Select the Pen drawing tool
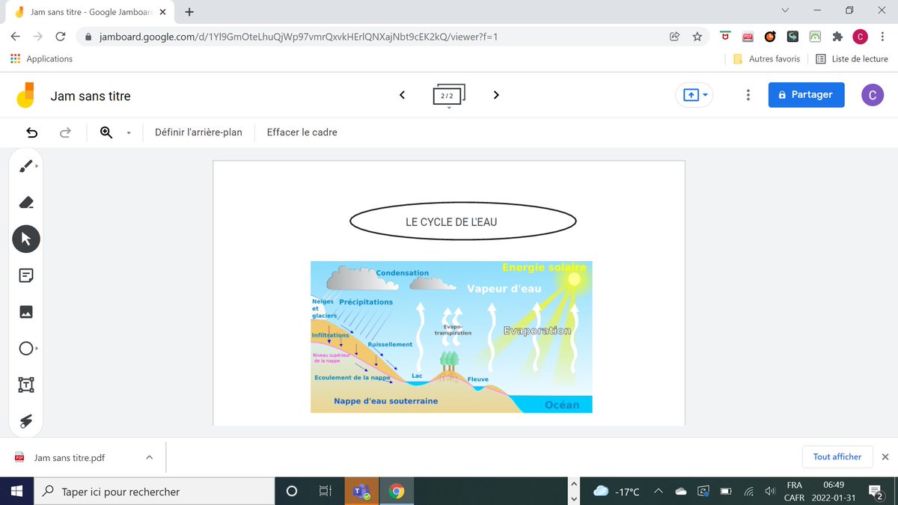Image resolution: width=898 pixels, height=505 pixels. [26, 165]
